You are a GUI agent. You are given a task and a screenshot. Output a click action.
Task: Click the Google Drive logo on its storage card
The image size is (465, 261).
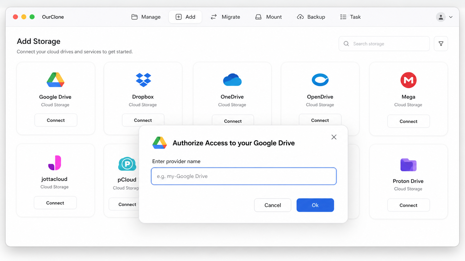(55, 80)
